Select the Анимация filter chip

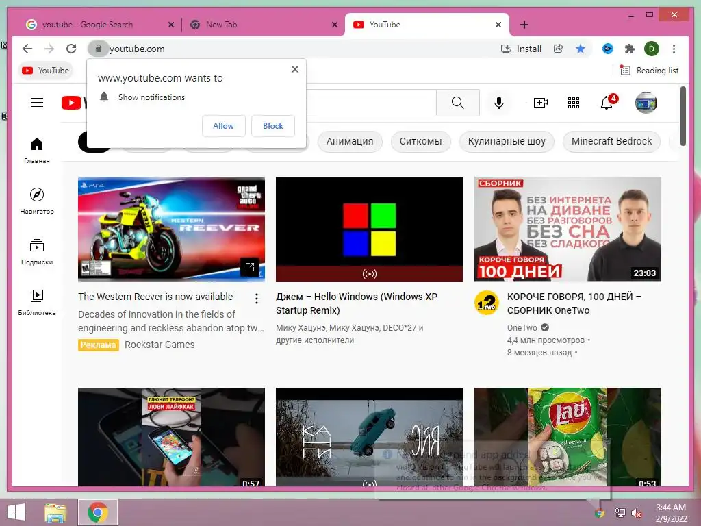[x=350, y=141]
